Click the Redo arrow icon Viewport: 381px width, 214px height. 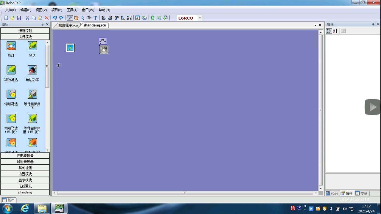coord(61,18)
